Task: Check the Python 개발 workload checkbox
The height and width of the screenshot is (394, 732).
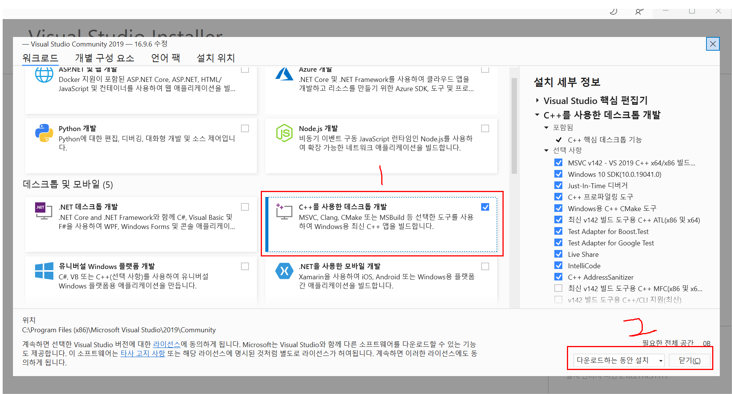Action: (x=245, y=128)
